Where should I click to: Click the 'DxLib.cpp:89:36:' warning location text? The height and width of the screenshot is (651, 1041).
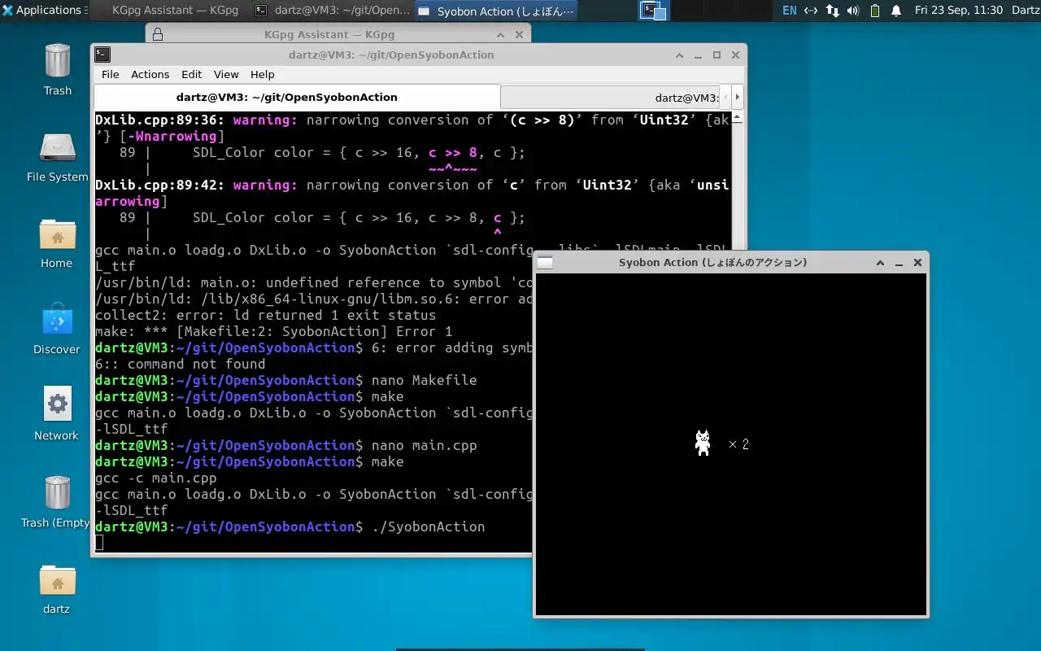tap(160, 120)
